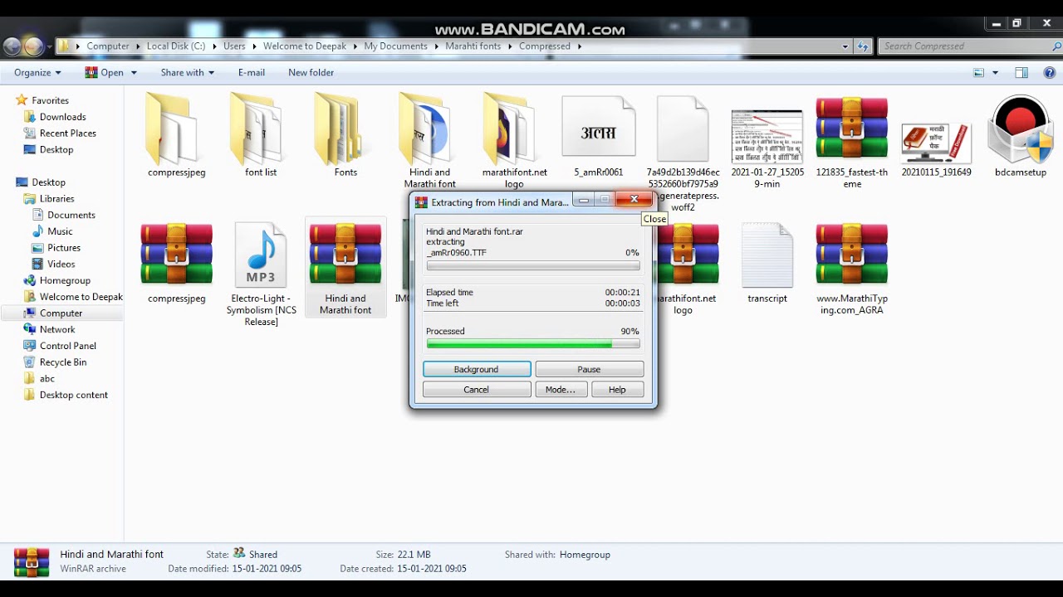Close the Extracting dialog window

point(634,200)
